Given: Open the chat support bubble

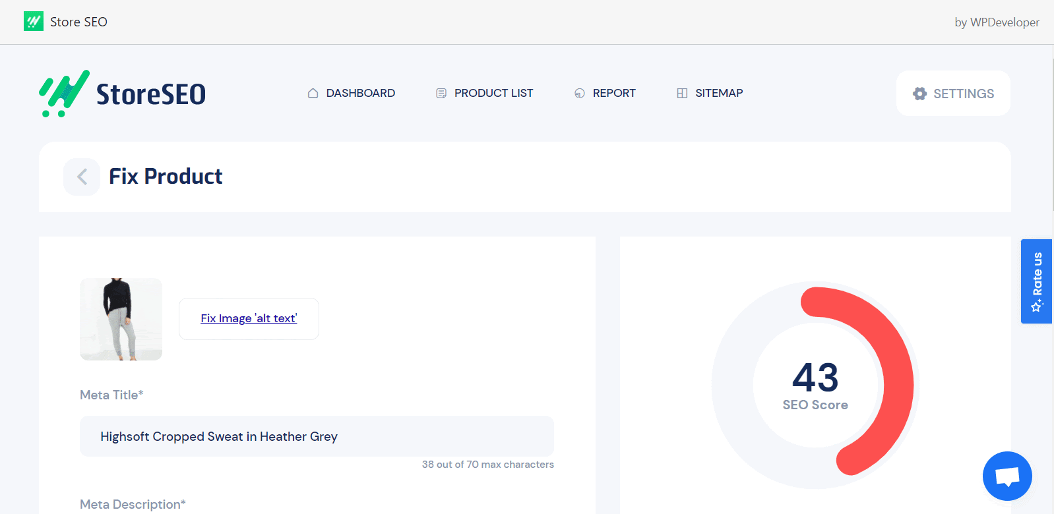Looking at the screenshot, I should coord(1007,476).
